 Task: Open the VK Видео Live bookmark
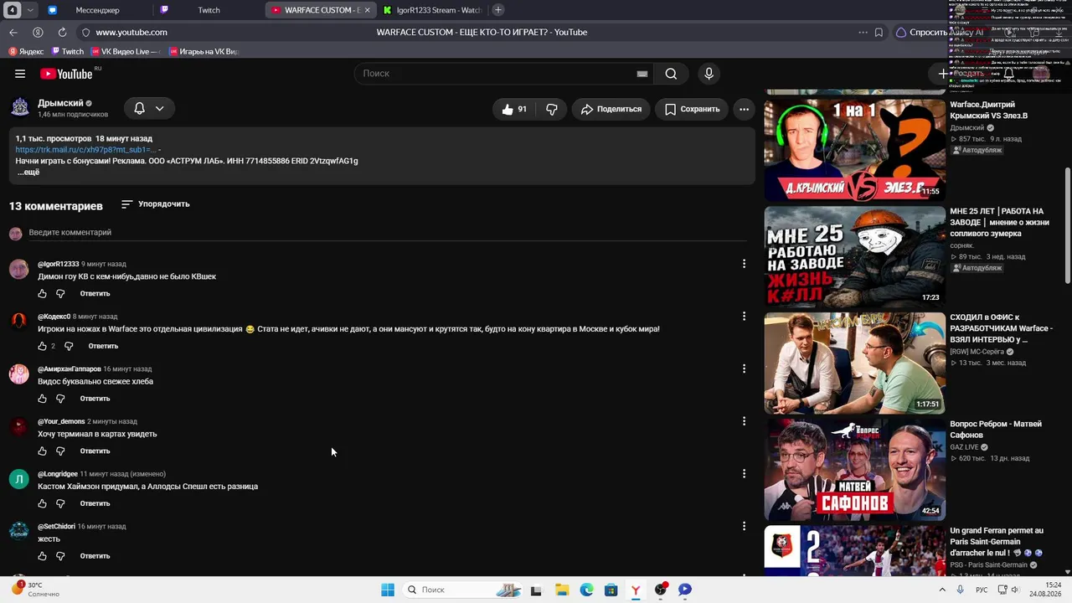[125, 52]
